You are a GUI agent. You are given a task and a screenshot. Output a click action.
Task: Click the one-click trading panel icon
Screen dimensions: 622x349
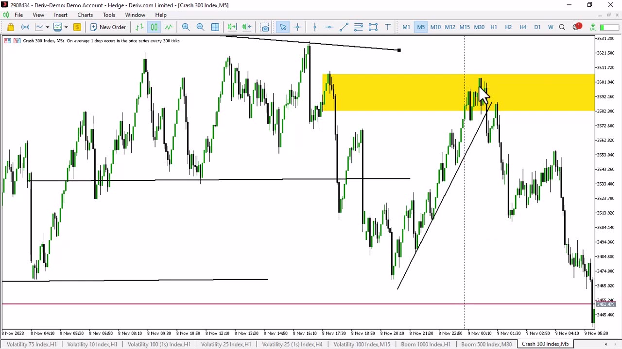coord(17,41)
